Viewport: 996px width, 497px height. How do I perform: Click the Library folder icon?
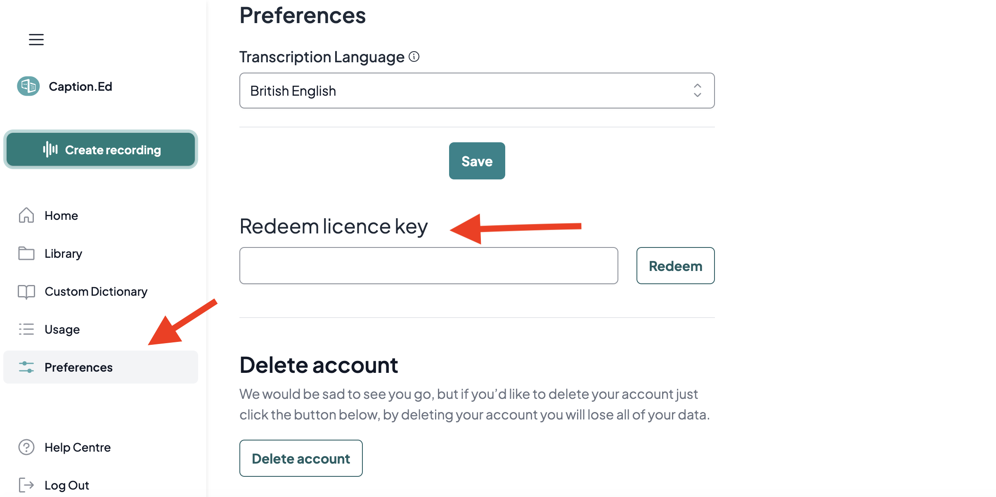coord(26,253)
